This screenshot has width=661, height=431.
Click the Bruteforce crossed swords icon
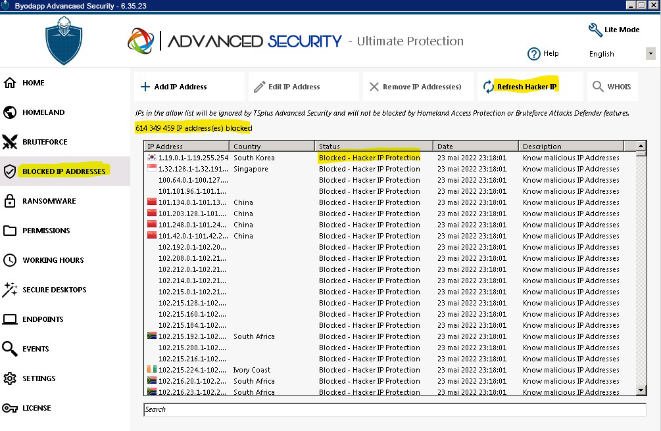tap(10, 142)
